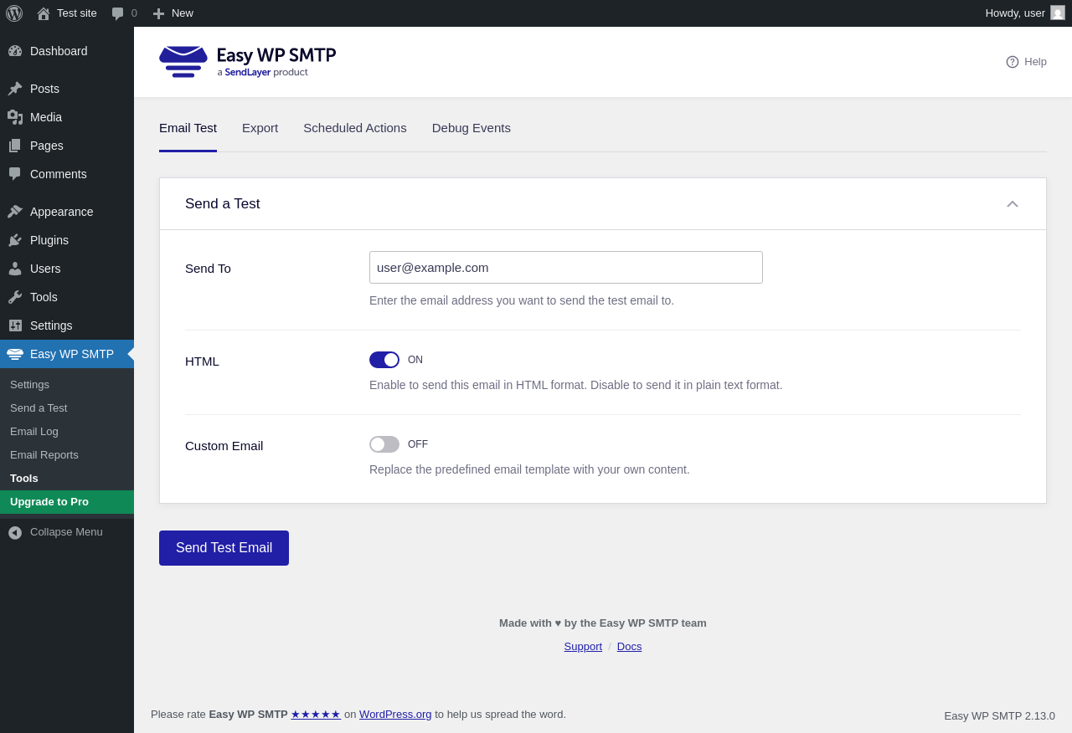
Task: Open the Dashboard gauge icon
Action: 15,51
